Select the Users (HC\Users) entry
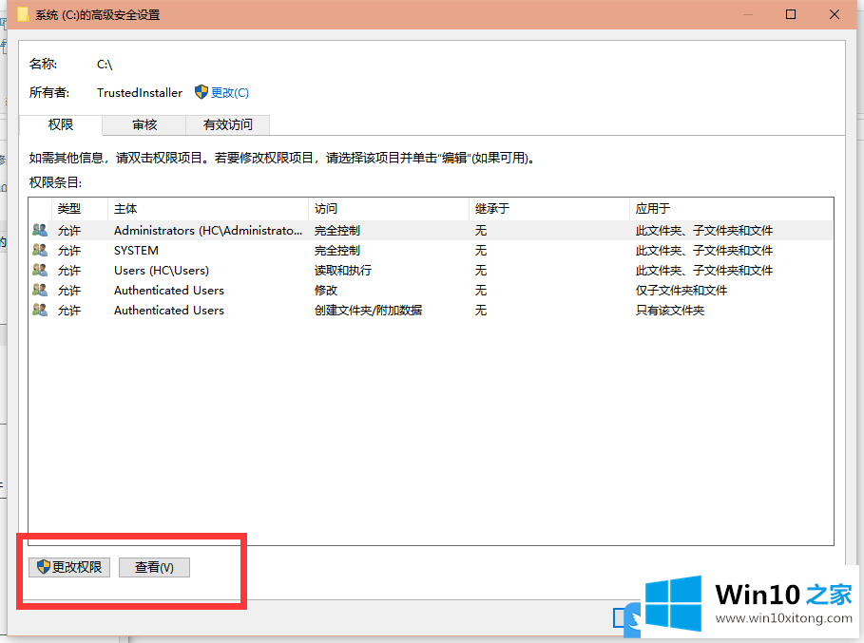This screenshot has width=864, height=643. coord(431,271)
